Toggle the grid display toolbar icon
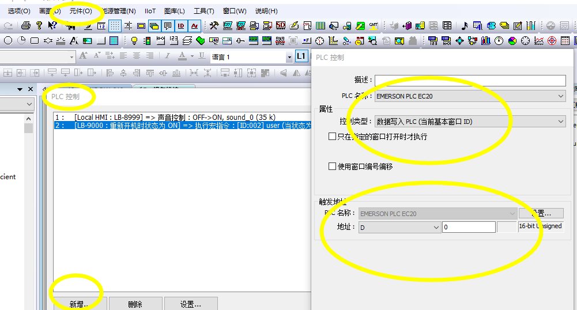Screen dimensions: 577x310 click(115, 25)
